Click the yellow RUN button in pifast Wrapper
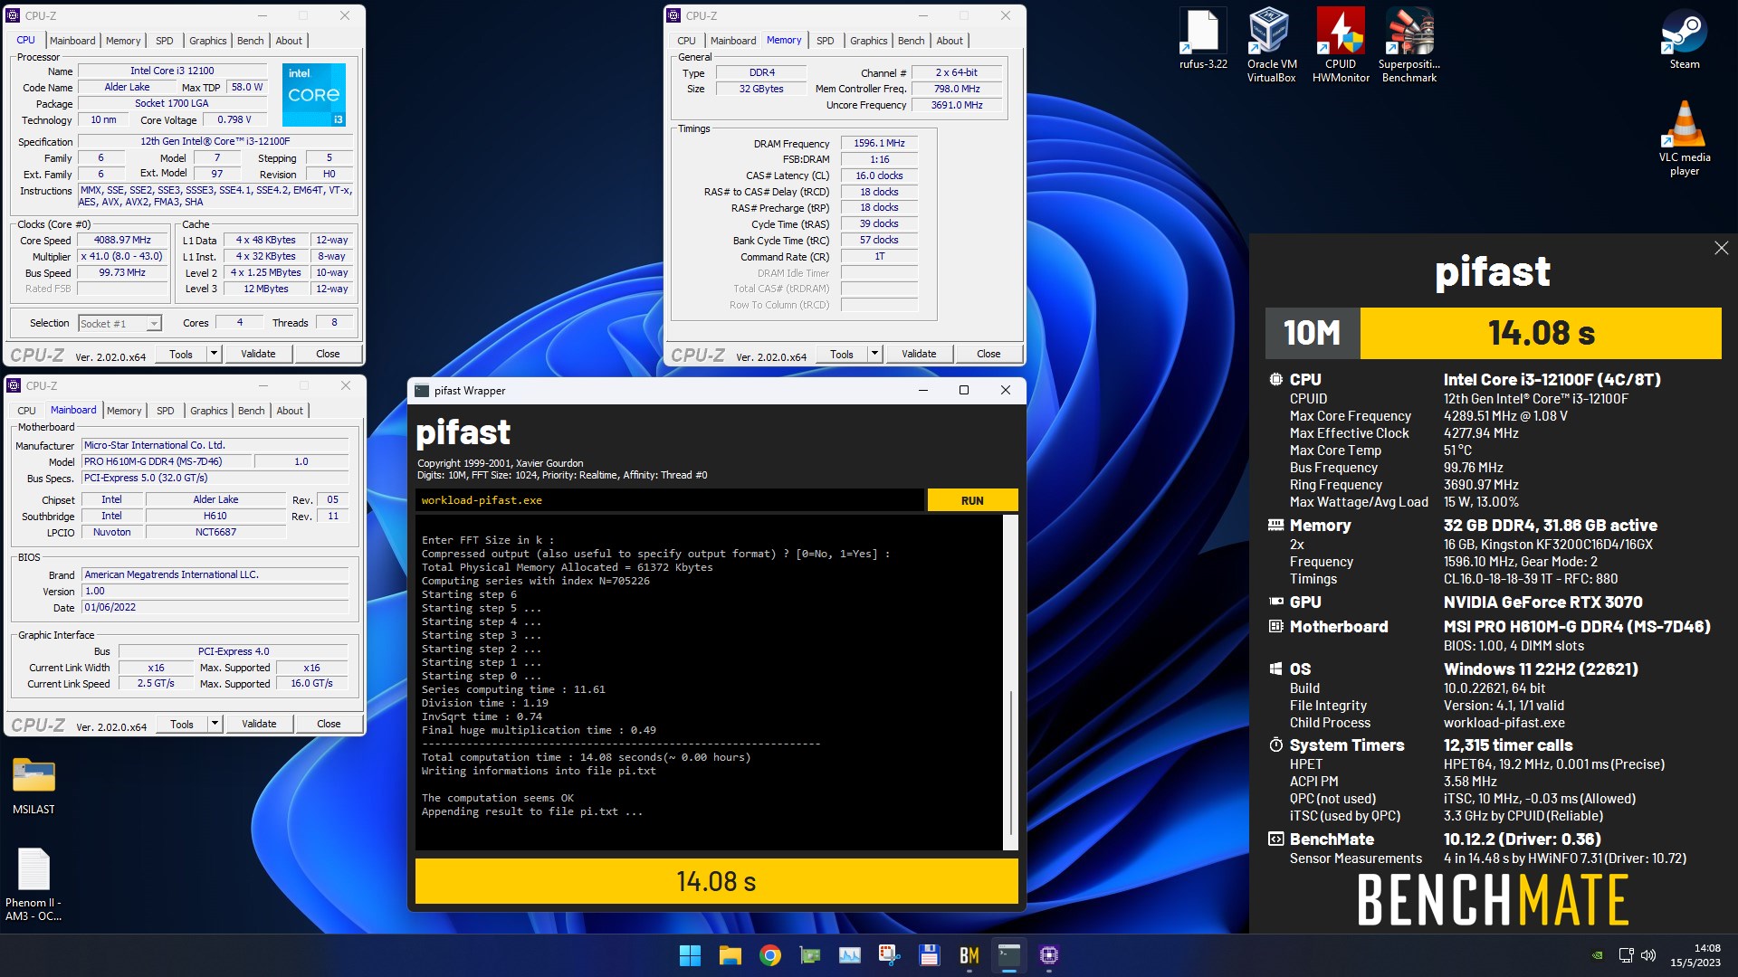The height and width of the screenshot is (977, 1738). tap(972, 500)
